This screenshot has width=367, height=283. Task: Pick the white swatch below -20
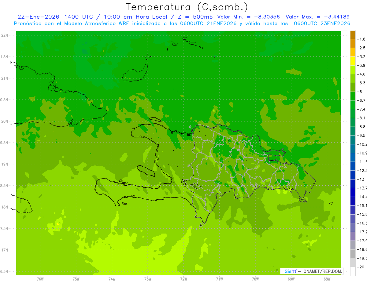point(353,271)
